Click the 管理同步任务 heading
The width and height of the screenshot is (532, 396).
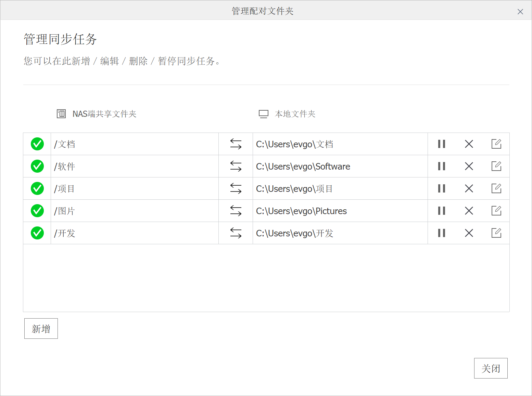[60, 39]
